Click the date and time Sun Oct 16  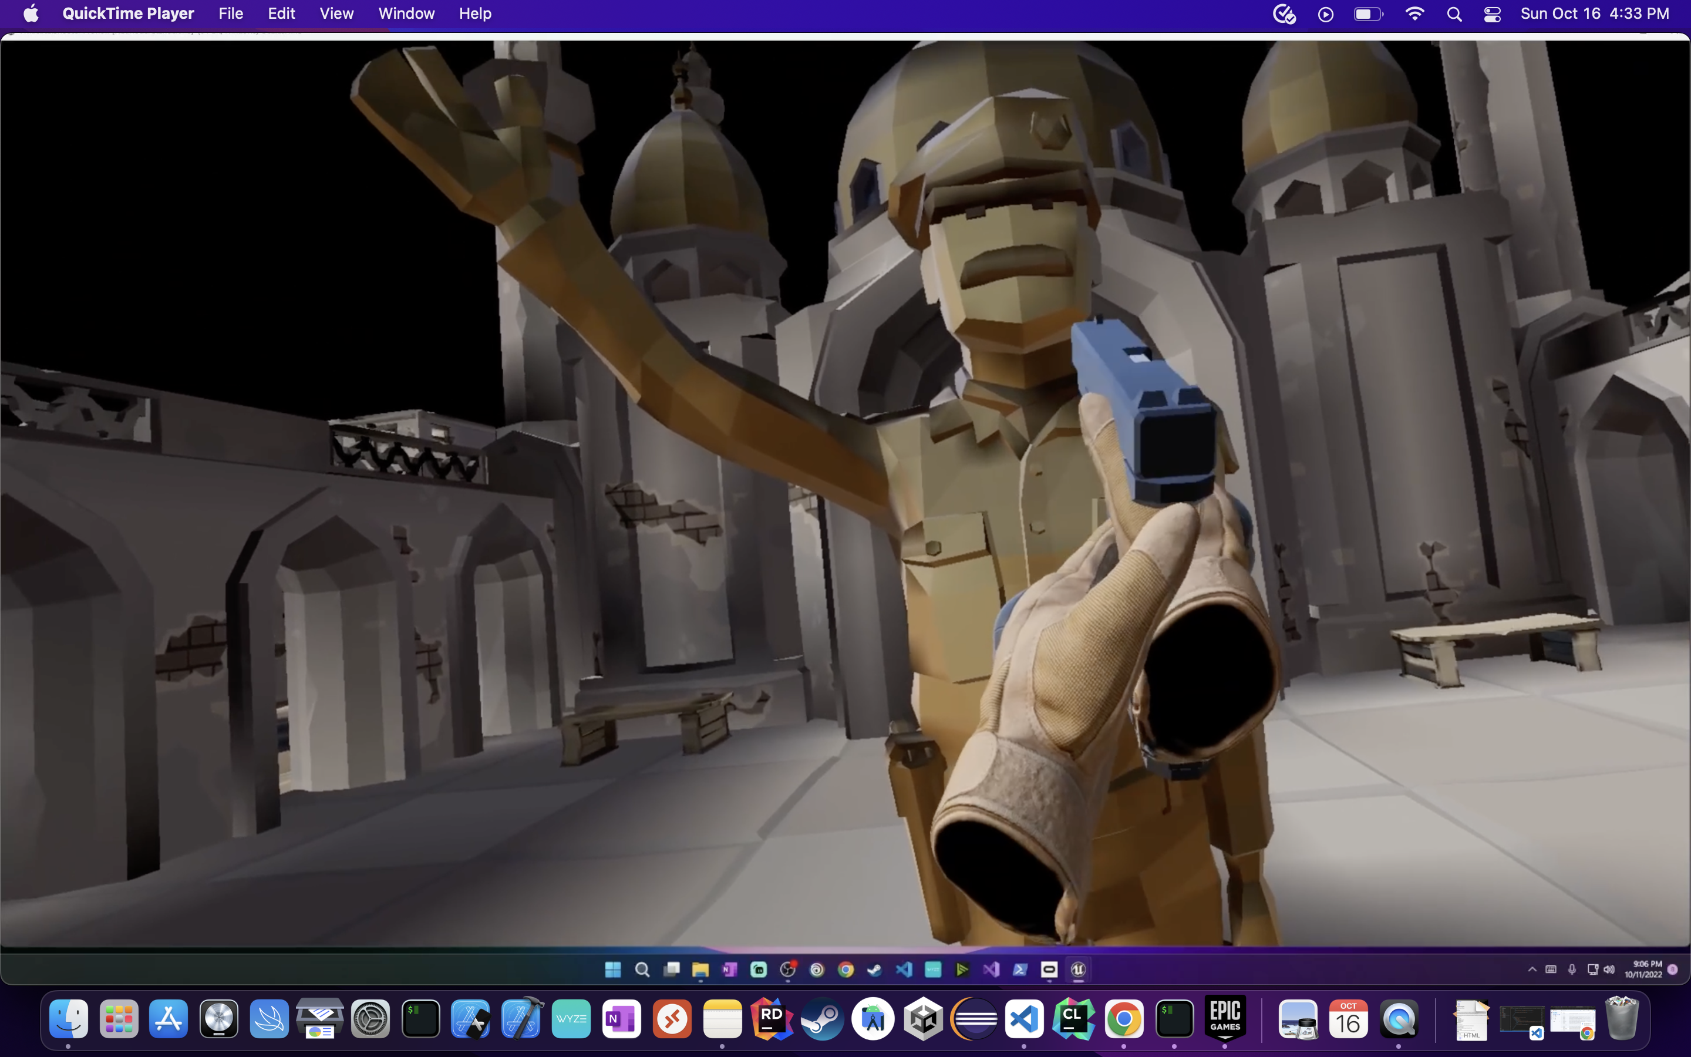coord(1595,14)
